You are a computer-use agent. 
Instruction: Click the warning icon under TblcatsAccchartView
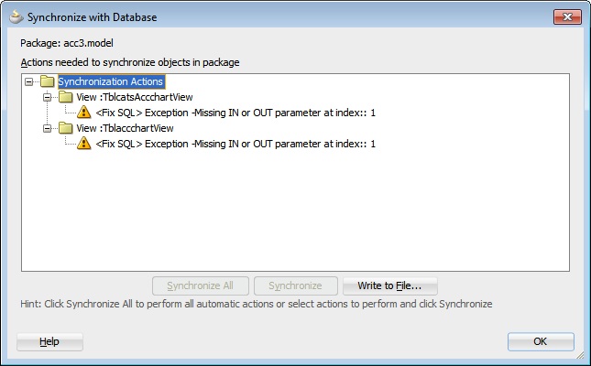[84, 113]
